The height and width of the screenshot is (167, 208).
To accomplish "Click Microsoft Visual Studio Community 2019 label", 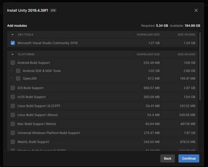I will (x=47, y=43).
